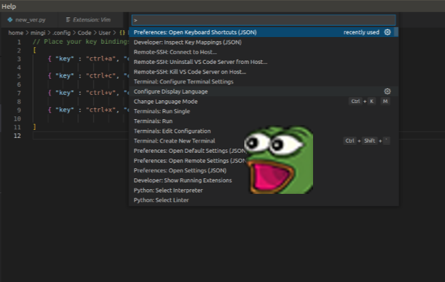
Task: Click the command list scrollbar thumb
Action: point(396,32)
